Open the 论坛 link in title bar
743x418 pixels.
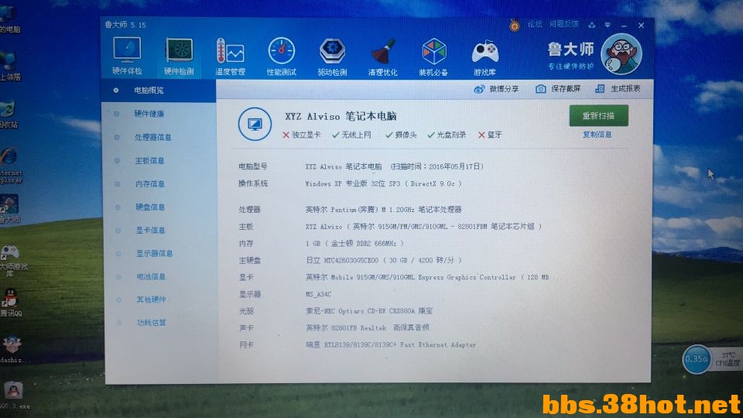[535, 24]
